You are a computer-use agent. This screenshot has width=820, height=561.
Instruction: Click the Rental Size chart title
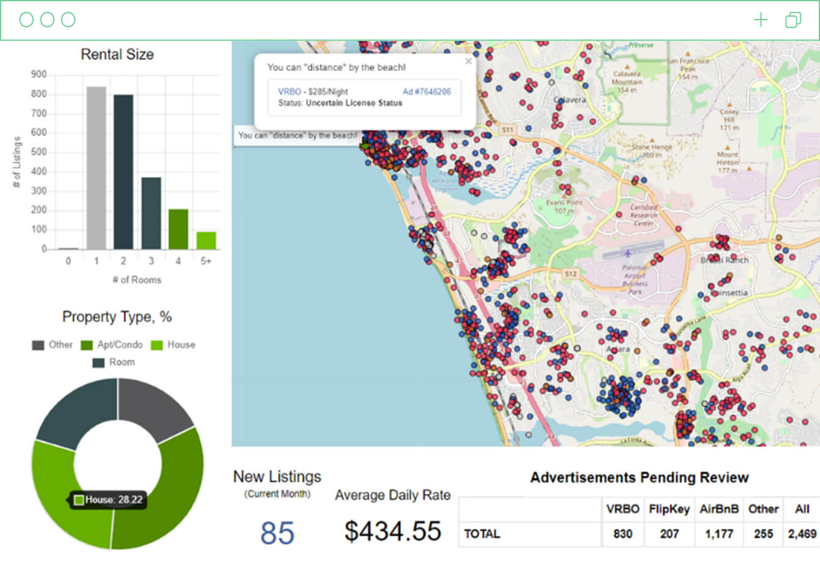(117, 54)
